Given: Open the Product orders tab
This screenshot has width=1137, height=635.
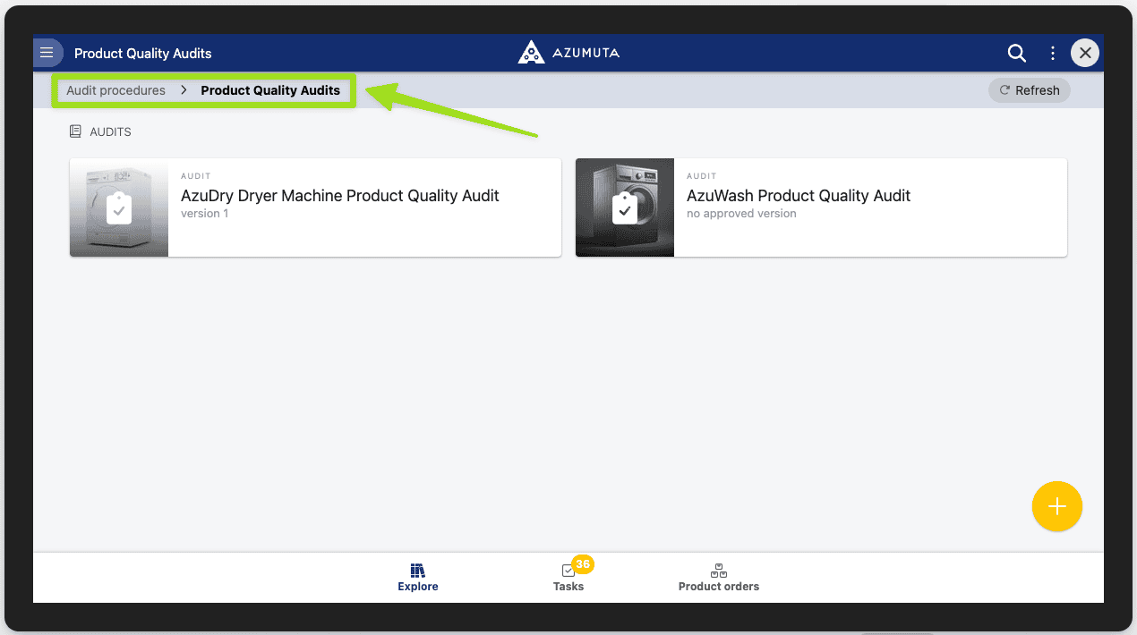Looking at the screenshot, I should point(718,577).
